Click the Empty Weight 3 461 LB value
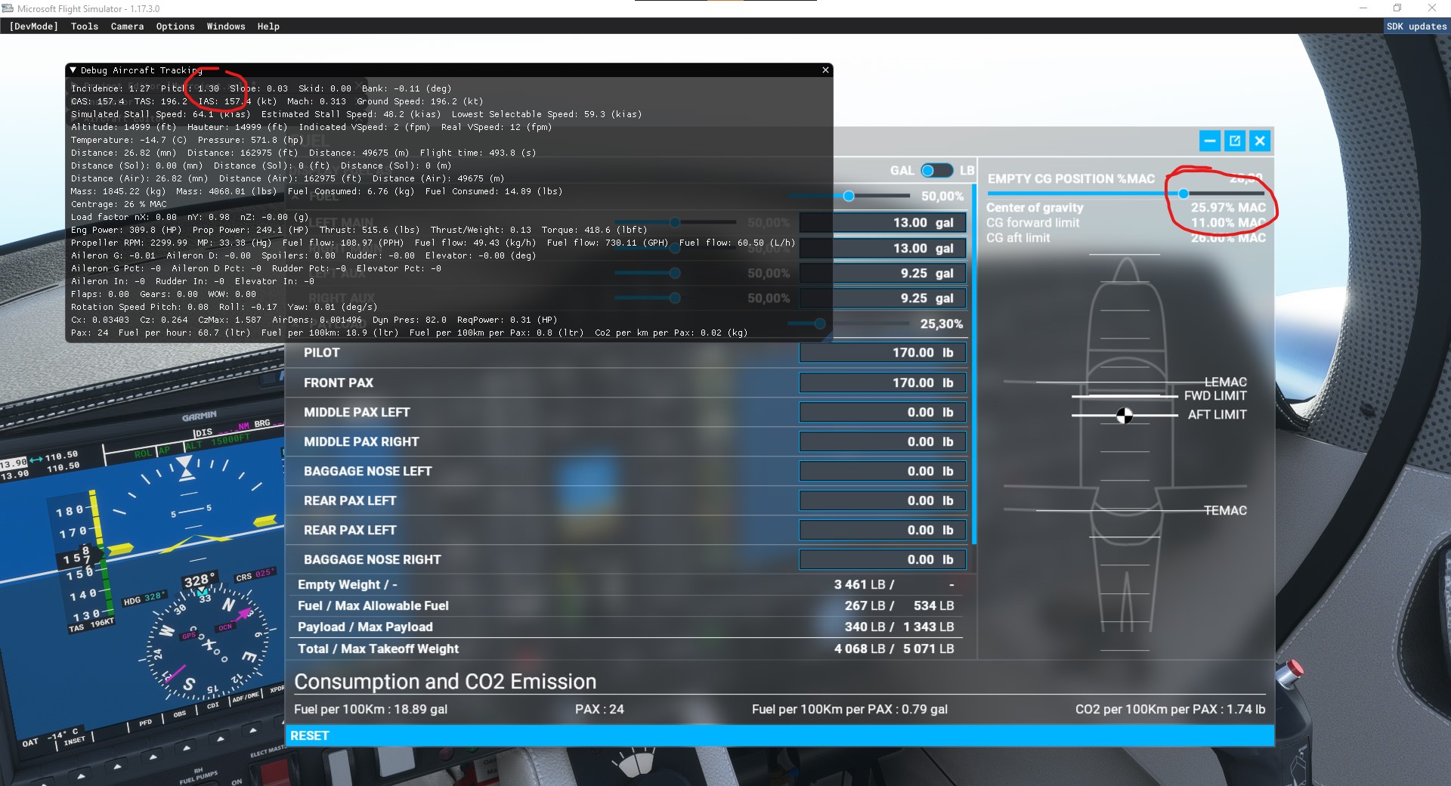The image size is (1451, 786). (864, 585)
